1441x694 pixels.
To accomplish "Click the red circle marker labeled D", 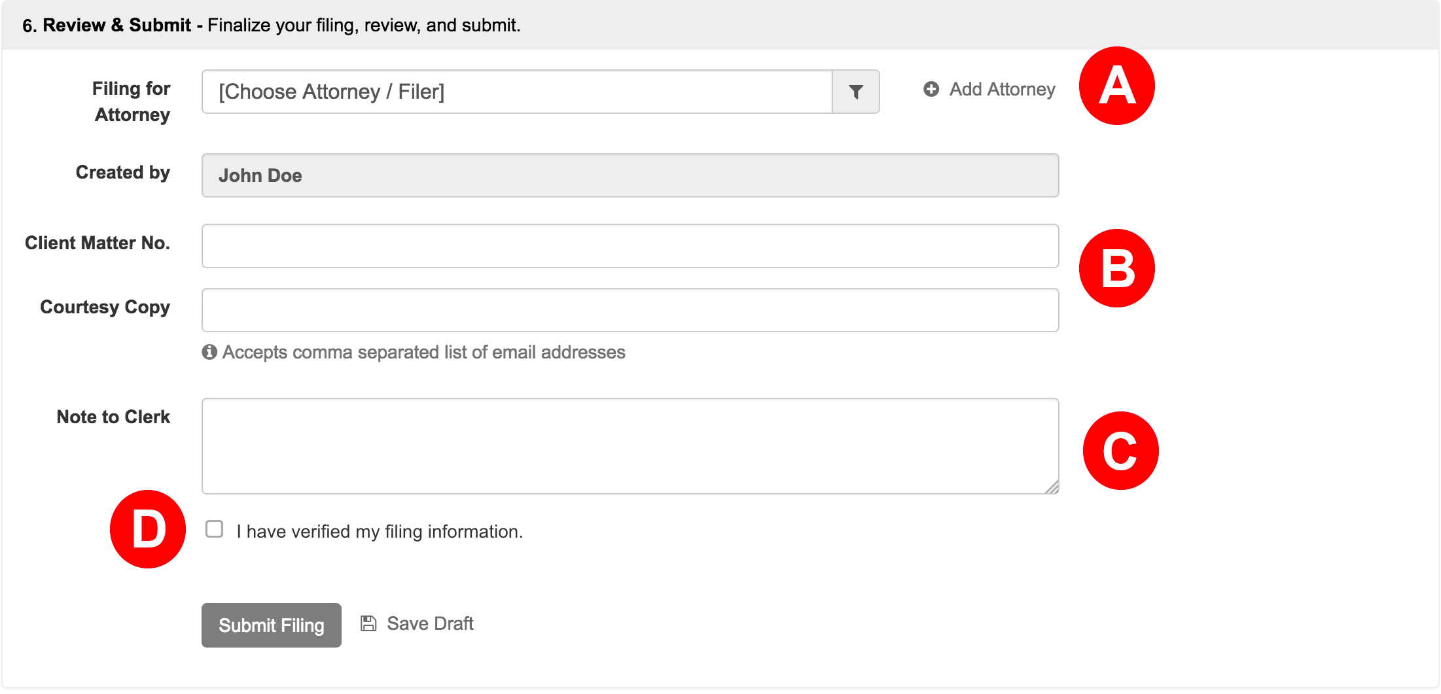I will (x=148, y=529).
